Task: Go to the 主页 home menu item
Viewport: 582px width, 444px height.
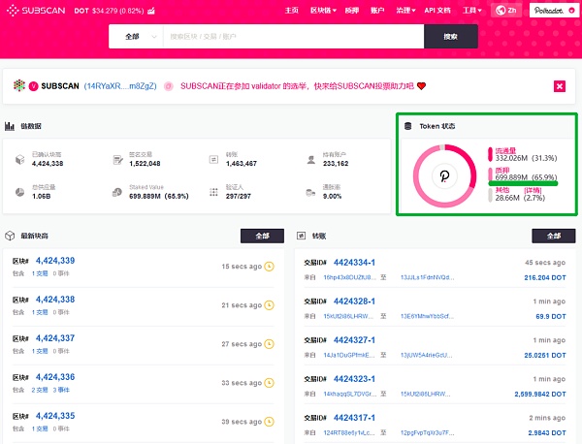Action: pos(292,10)
